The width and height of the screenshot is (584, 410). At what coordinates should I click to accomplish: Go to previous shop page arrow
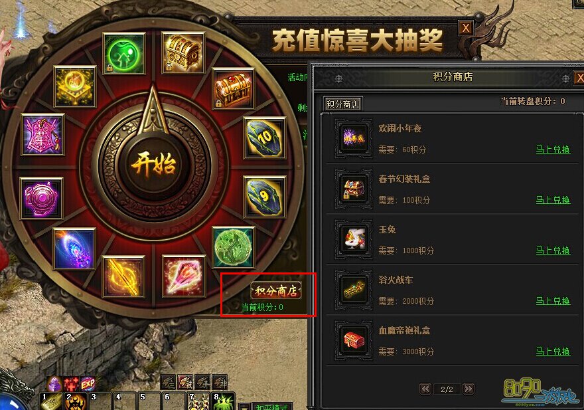tap(425, 389)
